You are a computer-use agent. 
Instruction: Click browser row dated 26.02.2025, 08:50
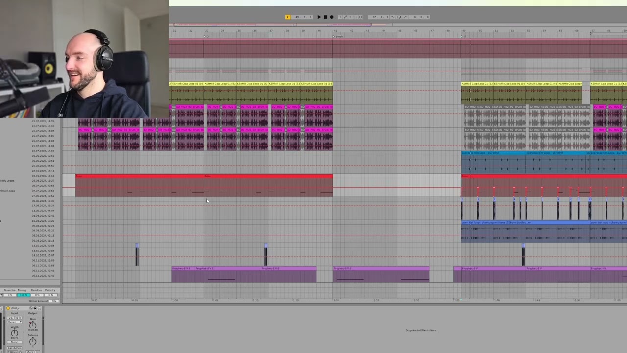[x=43, y=166]
